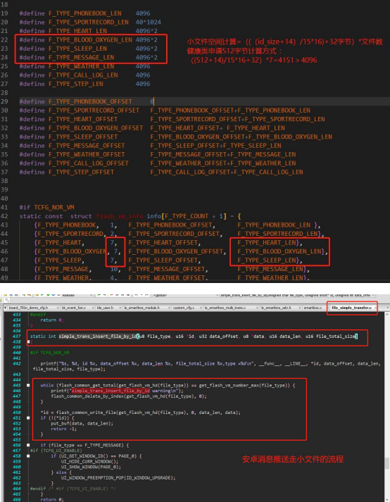Switch to the board_701n_demo_cfg.h tab

[x=28, y=308]
